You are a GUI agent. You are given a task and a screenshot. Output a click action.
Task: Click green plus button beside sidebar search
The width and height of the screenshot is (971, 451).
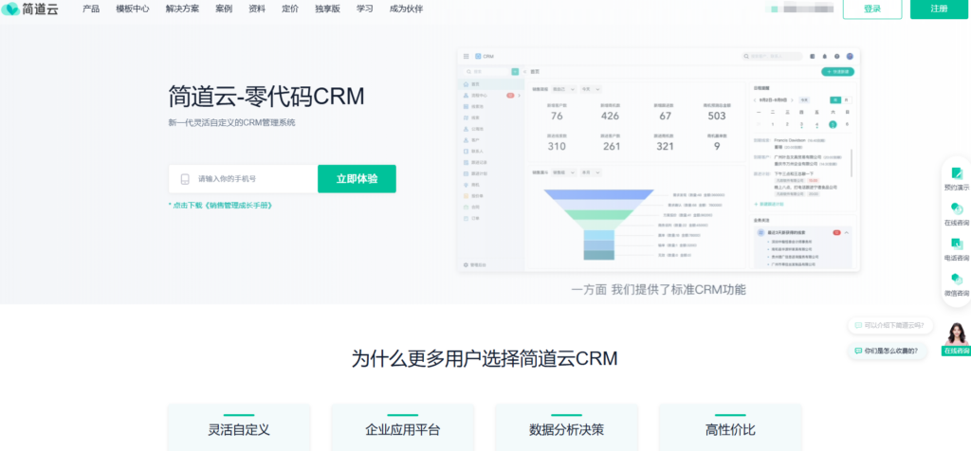point(515,72)
